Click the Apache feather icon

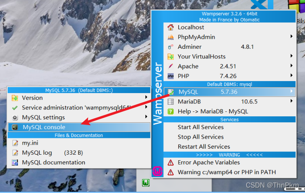pos(171,66)
